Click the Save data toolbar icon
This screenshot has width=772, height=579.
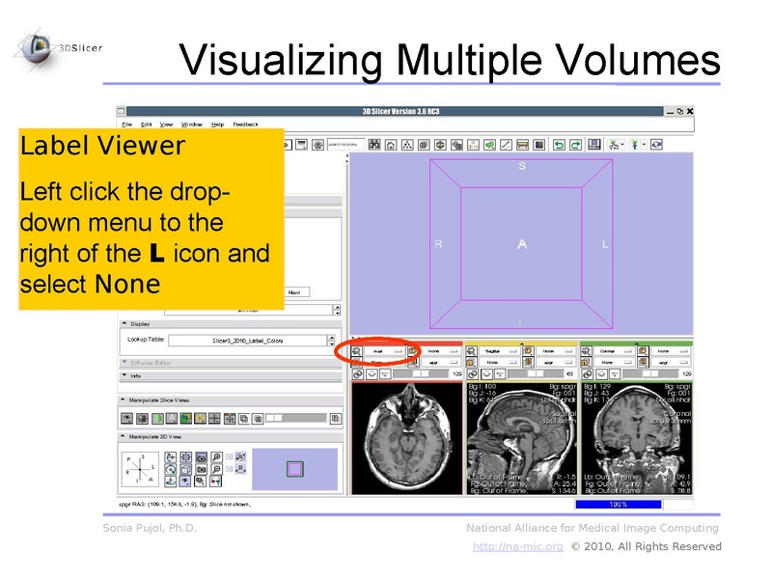[x=593, y=143]
